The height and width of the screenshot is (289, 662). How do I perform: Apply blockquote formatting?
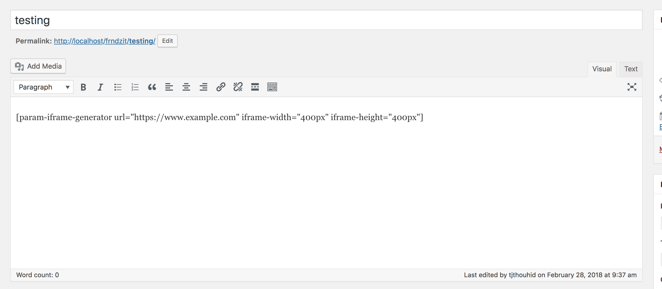[152, 87]
